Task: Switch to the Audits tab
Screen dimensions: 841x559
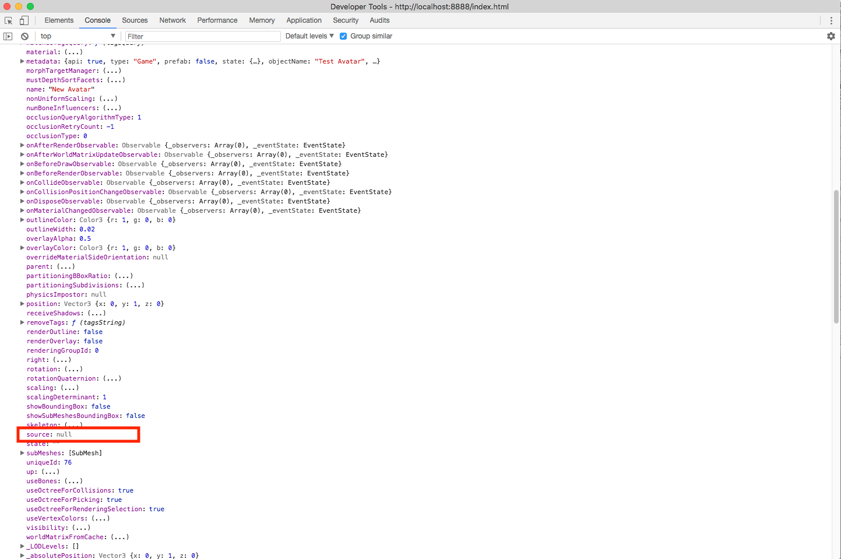Action: [379, 20]
